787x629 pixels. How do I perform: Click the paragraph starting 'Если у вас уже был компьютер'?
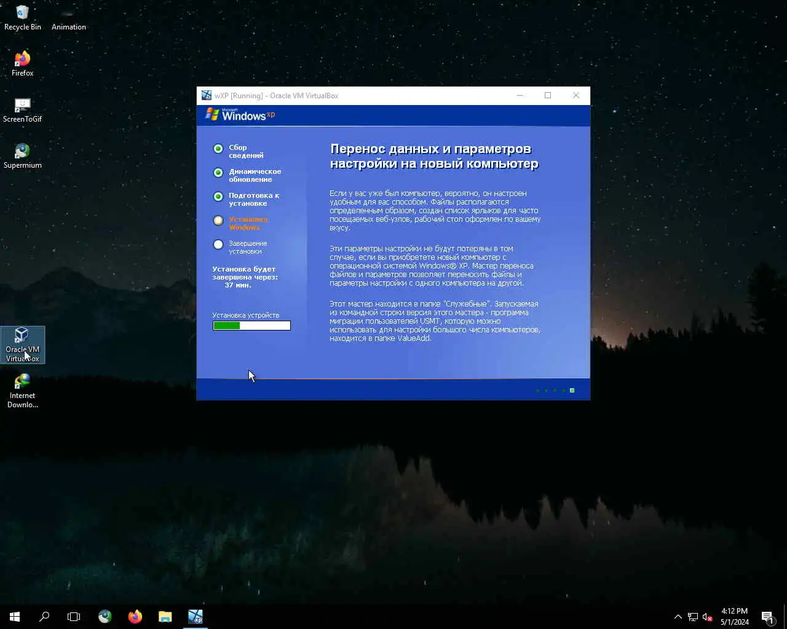[435, 210]
